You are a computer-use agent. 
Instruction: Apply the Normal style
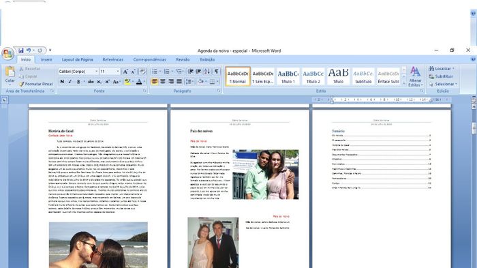[x=238, y=76]
